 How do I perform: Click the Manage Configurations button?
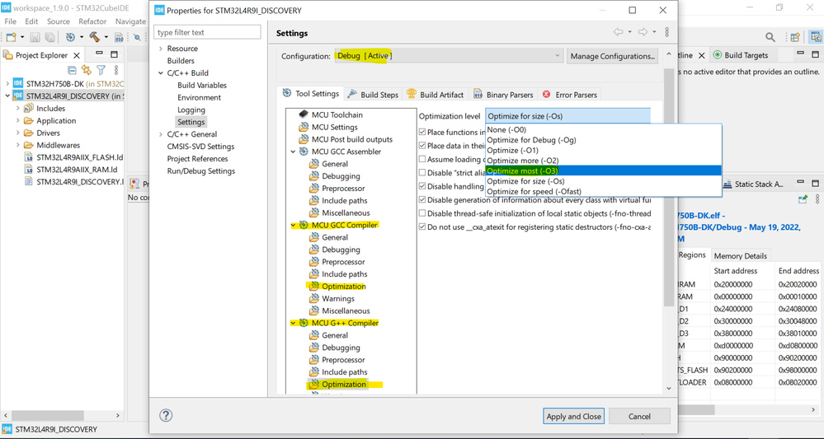[x=612, y=56]
